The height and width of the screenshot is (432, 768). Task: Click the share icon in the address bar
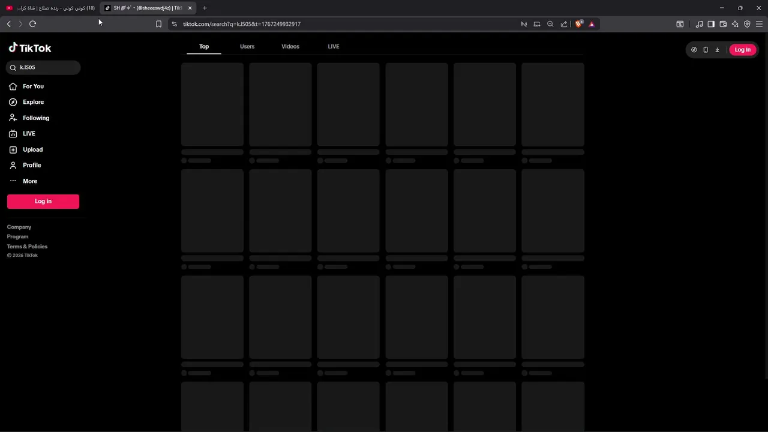(x=564, y=24)
